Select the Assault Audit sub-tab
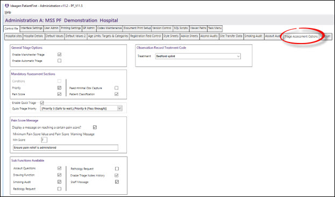This screenshot has width=335, height=197. pos(273,37)
